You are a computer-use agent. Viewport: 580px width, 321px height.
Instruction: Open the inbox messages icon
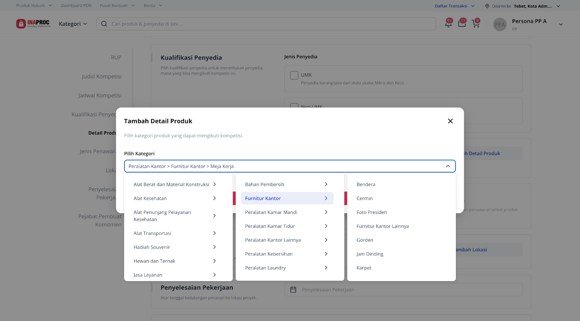point(462,24)
